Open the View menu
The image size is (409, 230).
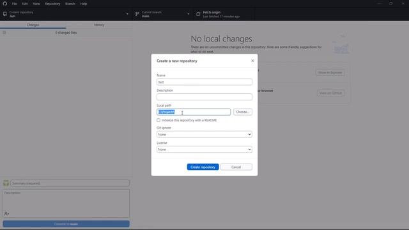(36, 4)
